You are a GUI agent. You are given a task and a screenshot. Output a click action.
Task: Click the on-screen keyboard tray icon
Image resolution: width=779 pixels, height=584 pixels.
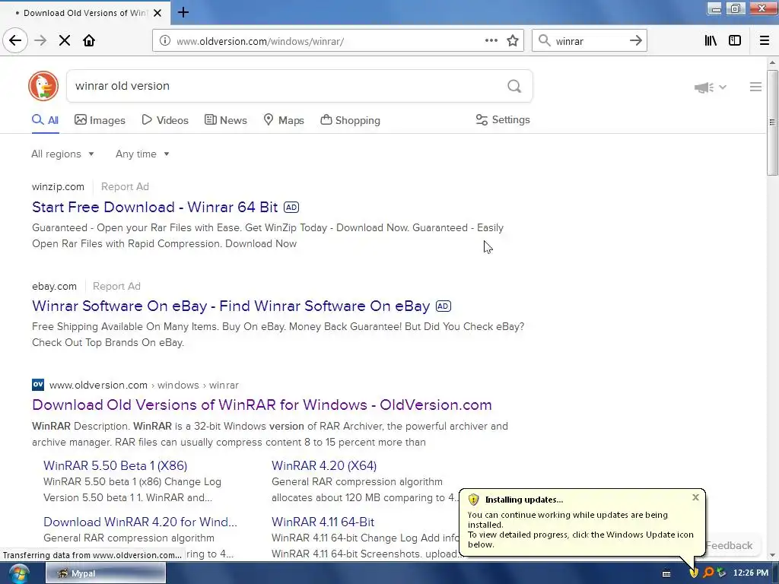tap(666, 573)
